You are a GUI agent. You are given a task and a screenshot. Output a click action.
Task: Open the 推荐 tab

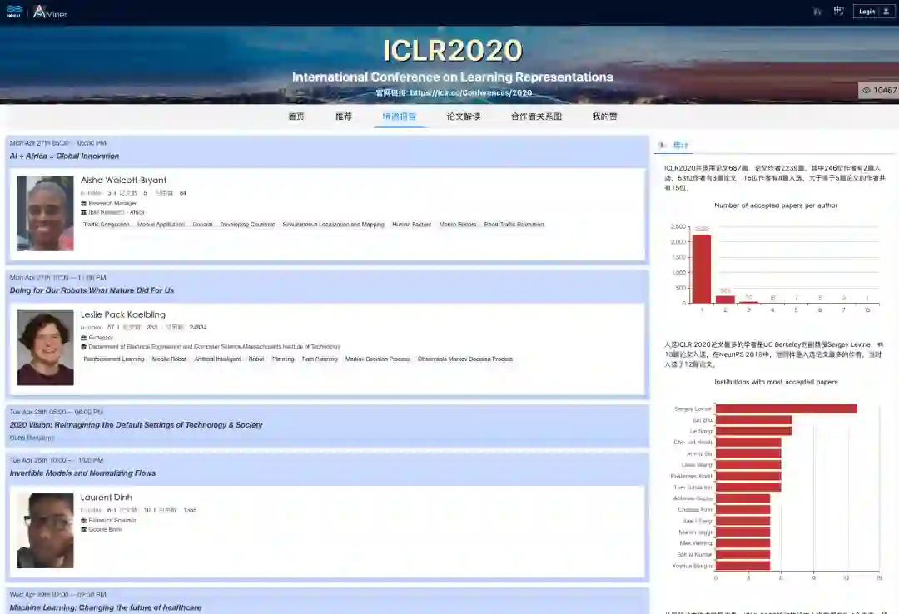tap(344, 116)
